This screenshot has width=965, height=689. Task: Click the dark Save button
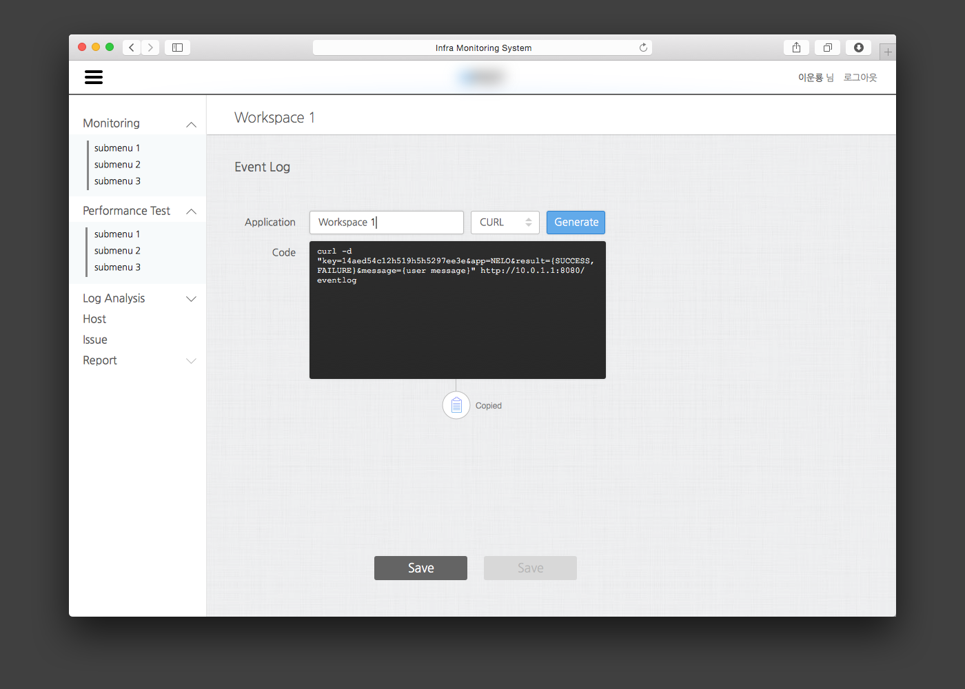pyautogui.click(x=420, y=568)
